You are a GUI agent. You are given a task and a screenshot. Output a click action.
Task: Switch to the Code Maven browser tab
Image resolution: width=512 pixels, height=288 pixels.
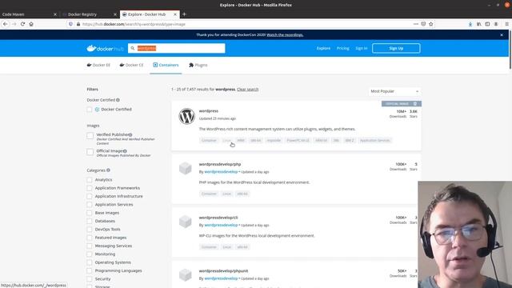29,14
